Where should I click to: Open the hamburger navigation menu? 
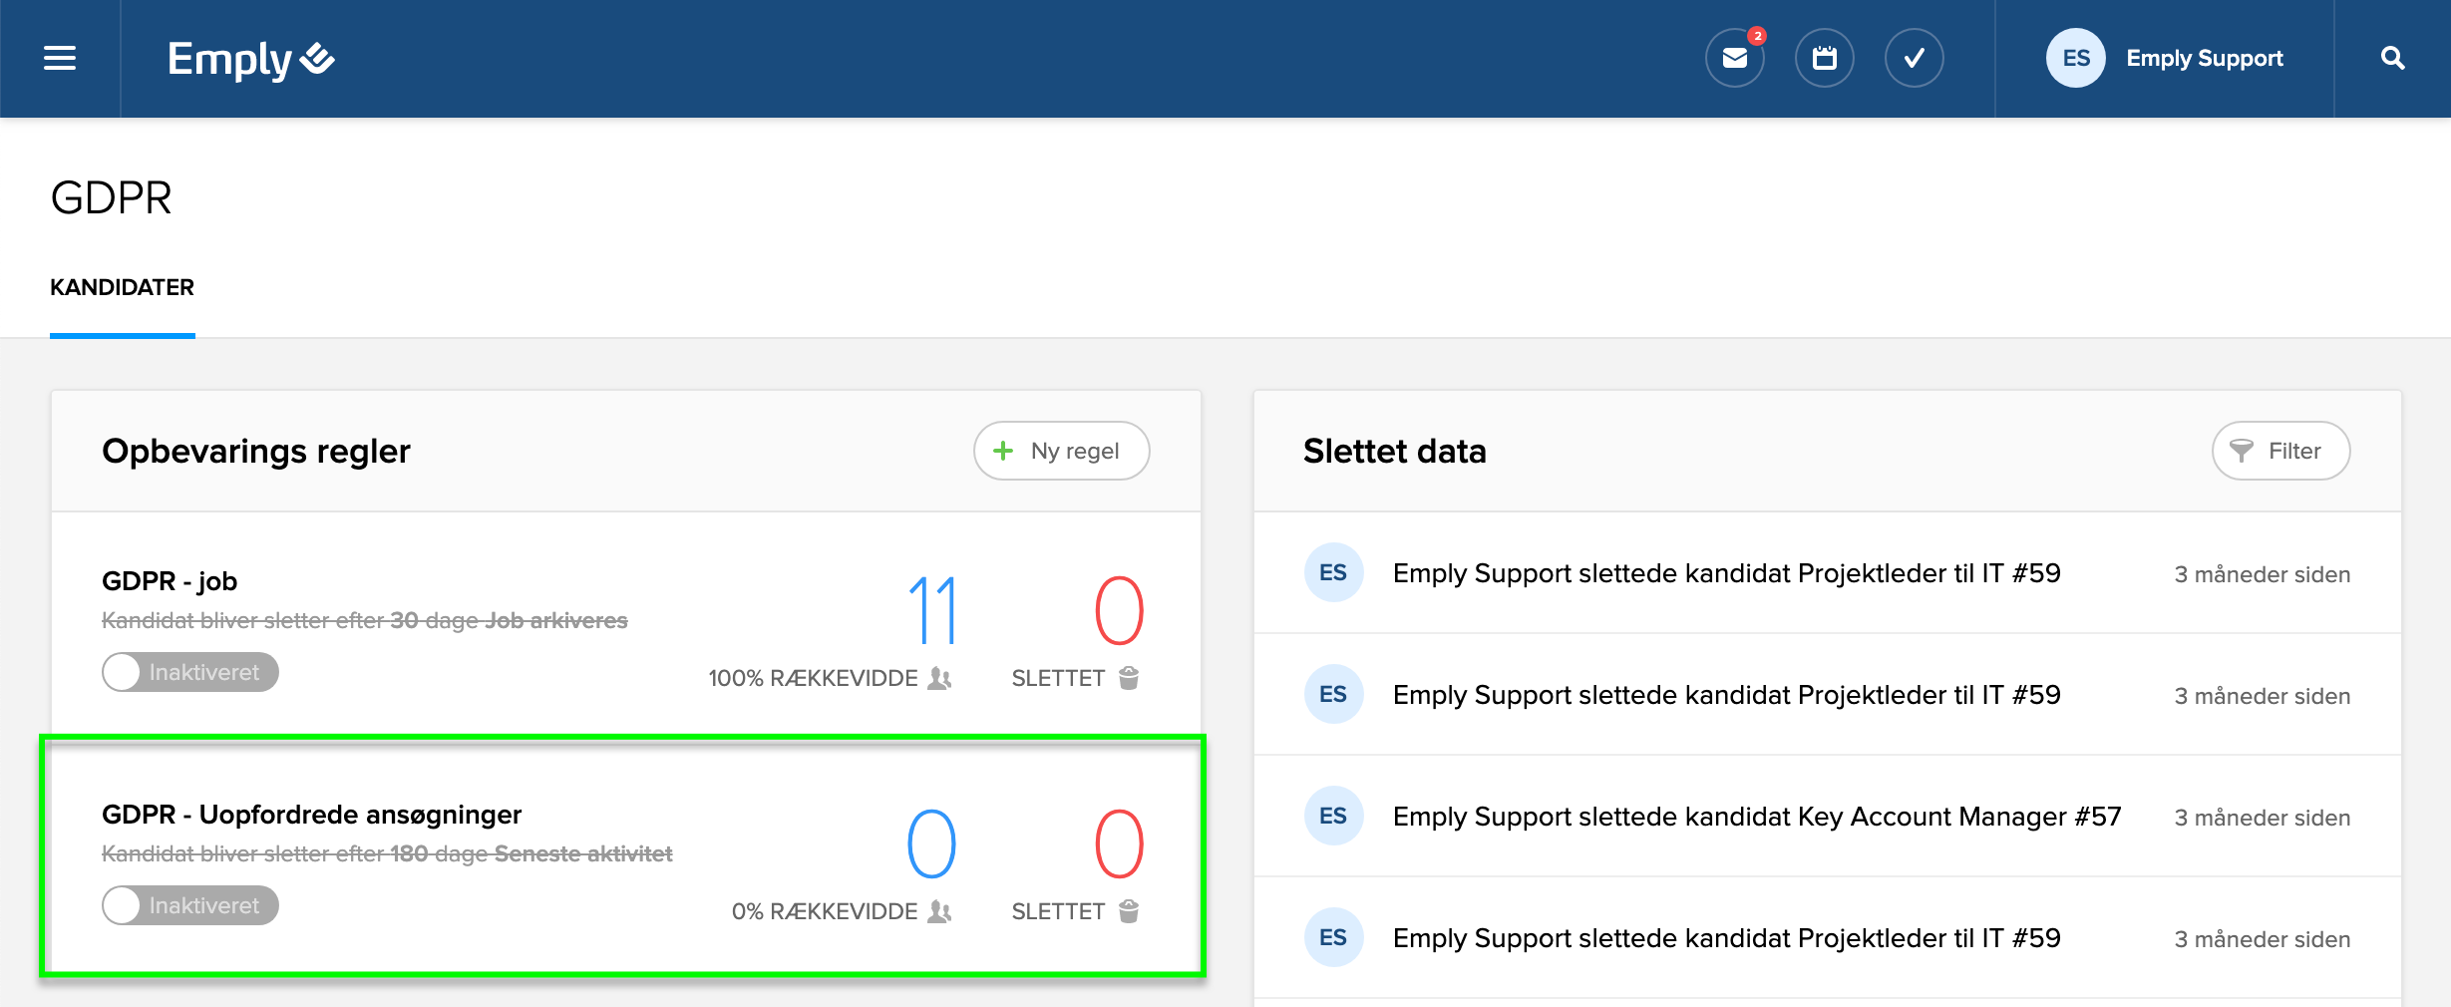pyautogui.click(x=60, y=59)
